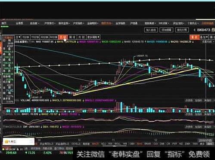Select the TRIX indicator tab
215x160 pixels.
pyautogui.click(x=195, y=144)
